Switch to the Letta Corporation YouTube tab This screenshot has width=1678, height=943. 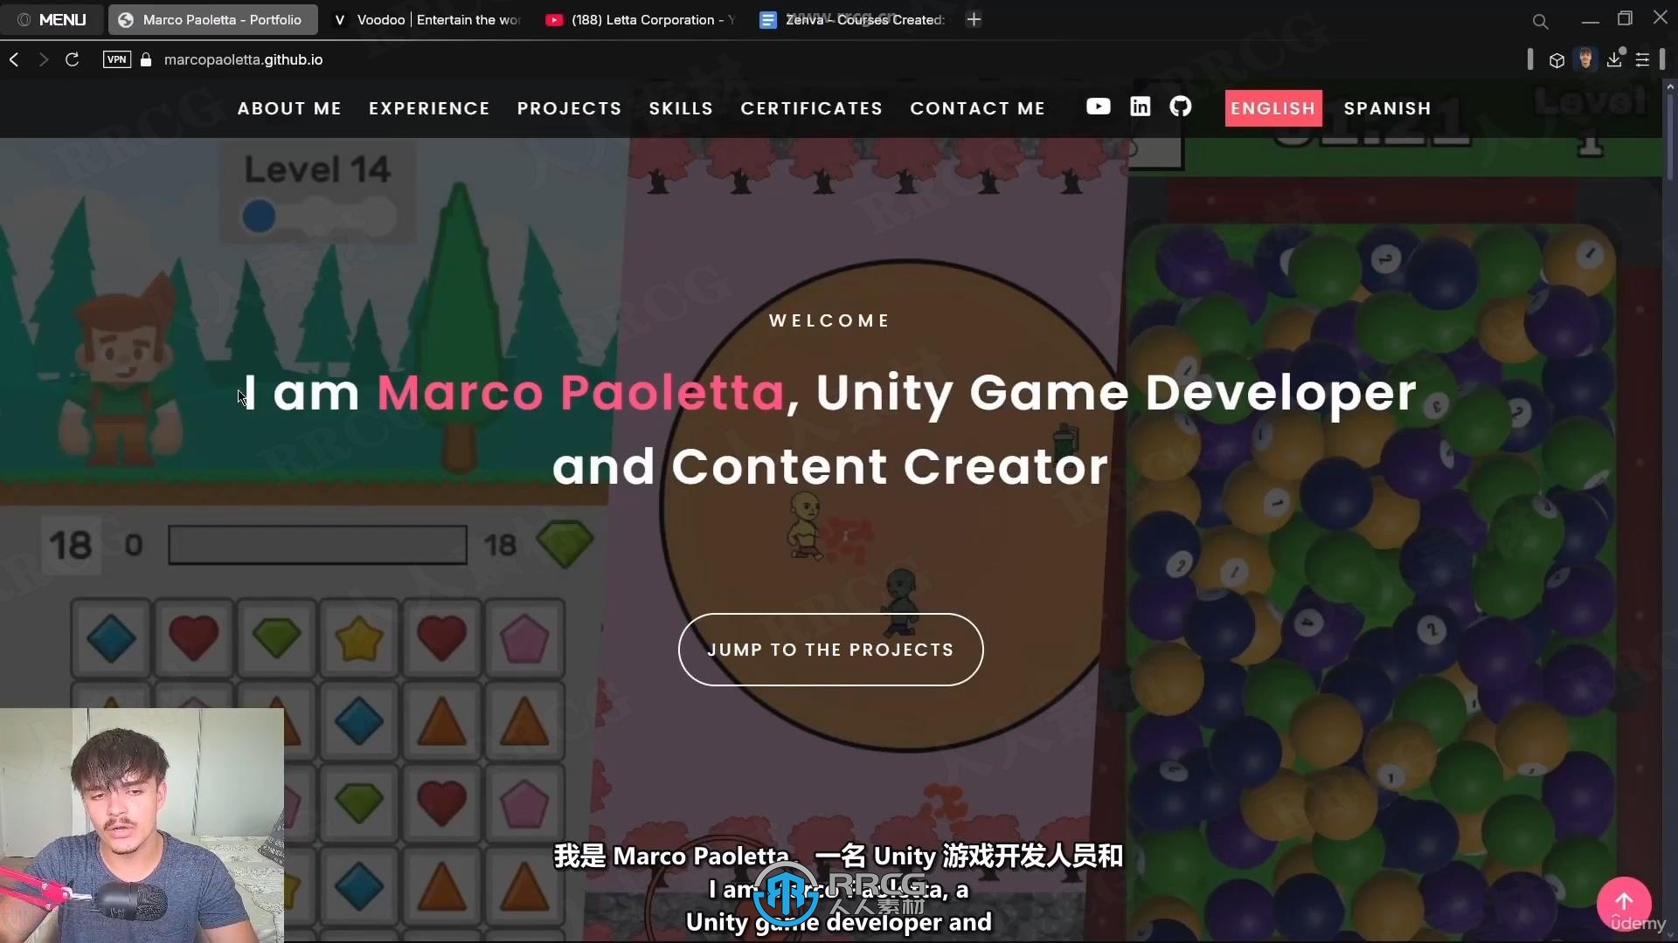pyautogui.click(x=640, y=19)
